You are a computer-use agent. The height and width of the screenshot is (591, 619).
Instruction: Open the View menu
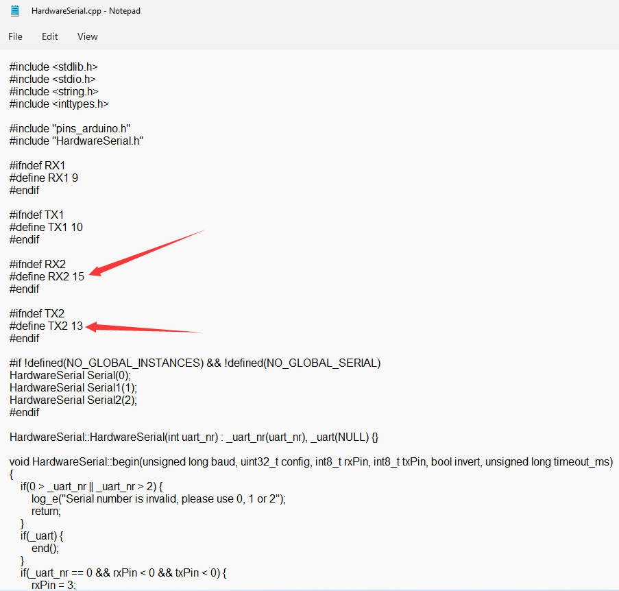[x=87, y=36]
